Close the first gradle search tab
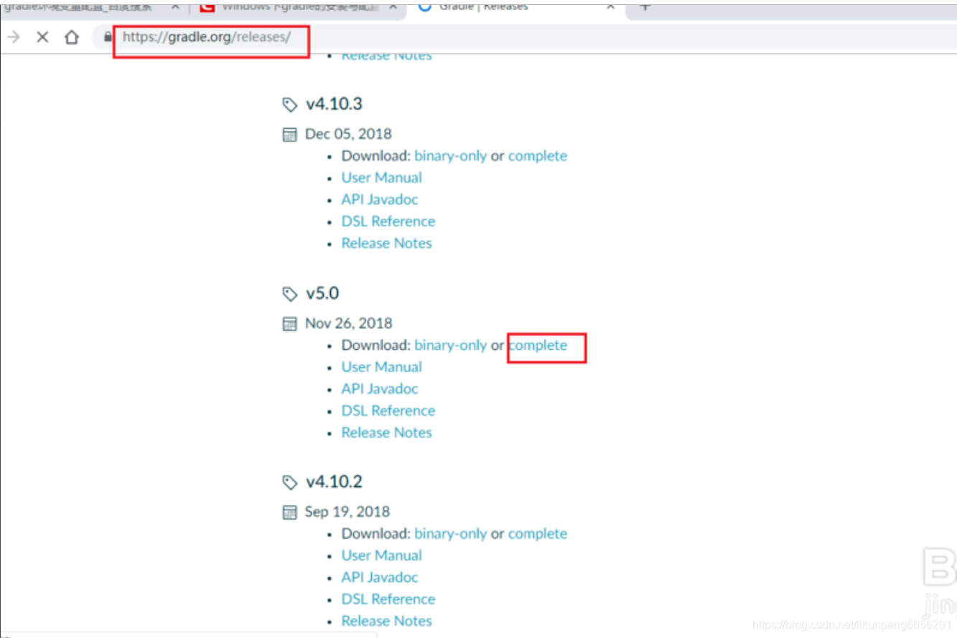 [x=175, y=6]
